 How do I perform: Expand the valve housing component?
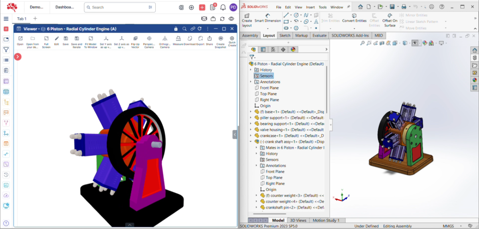(251, 130)
